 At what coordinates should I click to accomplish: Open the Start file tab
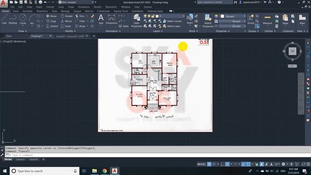(9, 36)
